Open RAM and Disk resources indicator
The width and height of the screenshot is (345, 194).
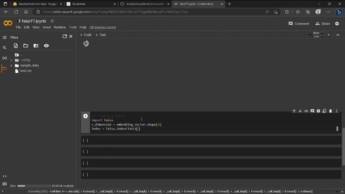click(316, 34)
